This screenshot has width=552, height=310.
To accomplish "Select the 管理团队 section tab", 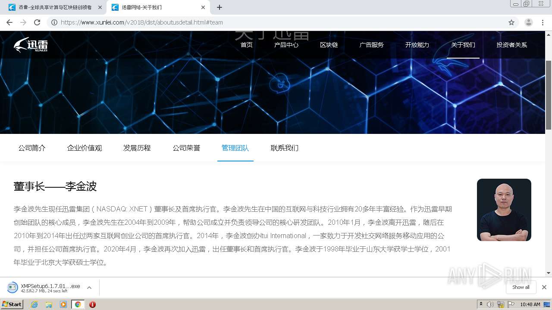I will 235,148.
